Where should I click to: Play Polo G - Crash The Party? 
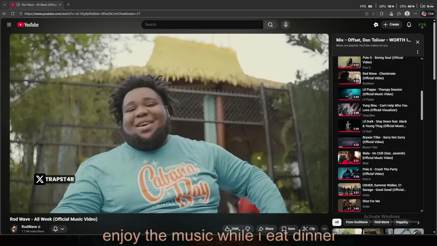pos(378,174)
